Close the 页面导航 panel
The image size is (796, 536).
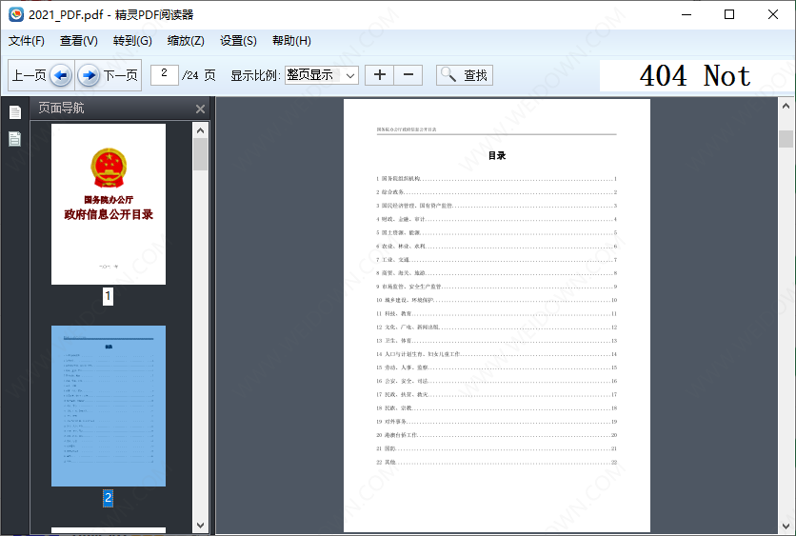tap(200, 109)
